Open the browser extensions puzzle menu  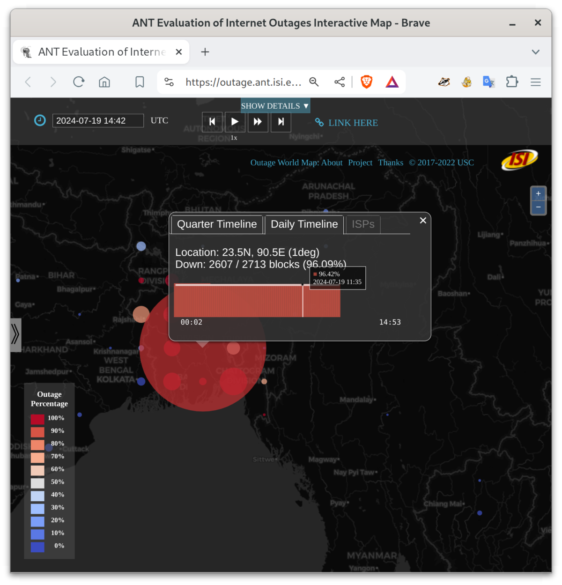click(511, 82)
